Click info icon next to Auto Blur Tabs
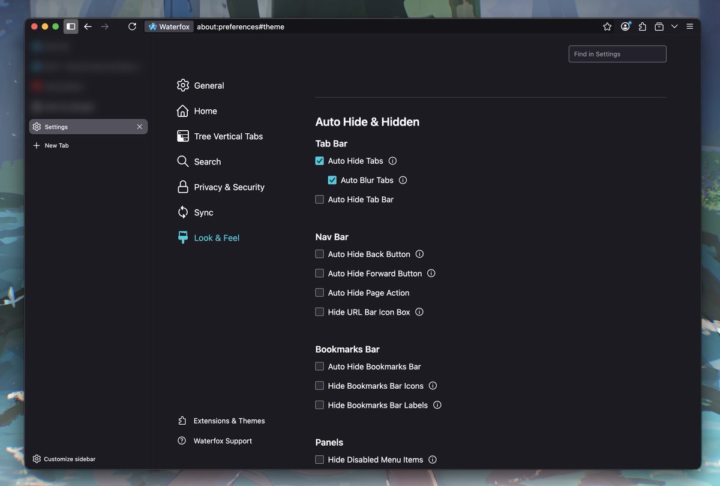The image size is (720, 486). 403,180
